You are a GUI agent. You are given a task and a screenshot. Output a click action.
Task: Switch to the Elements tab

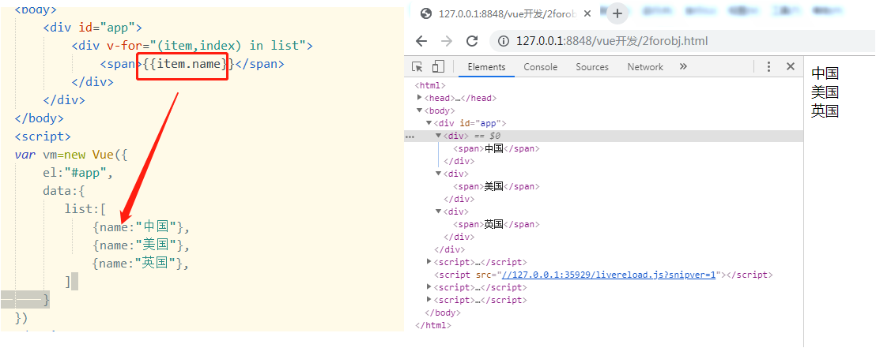(486, 67)
